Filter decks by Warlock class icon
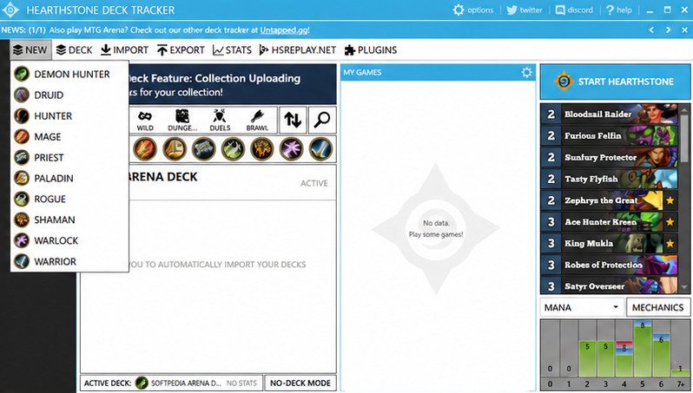The height and width of the screenshot is (393, 693). click(x=292, y=149)
